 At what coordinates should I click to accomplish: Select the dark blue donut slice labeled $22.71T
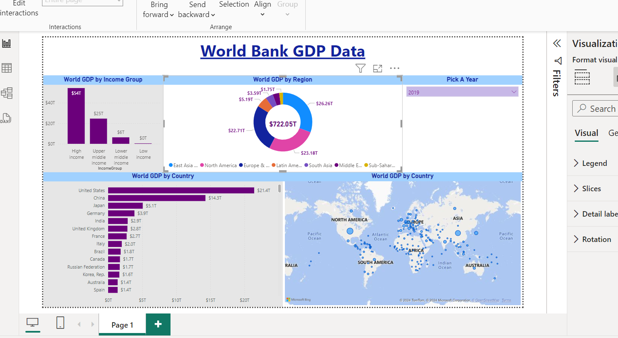[261, 128]
